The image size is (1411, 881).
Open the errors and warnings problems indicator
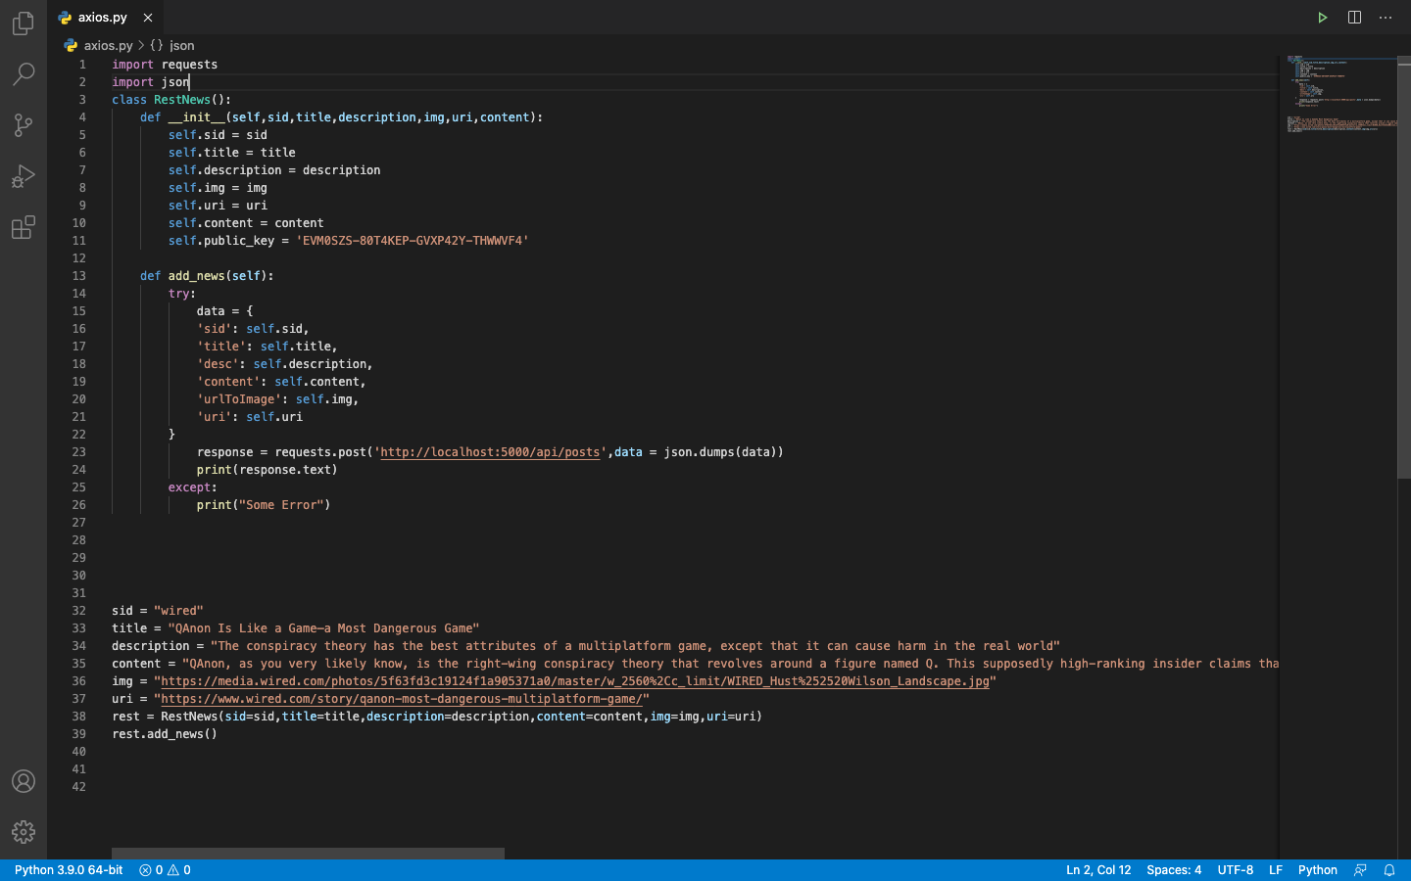(x=165, y=870)
